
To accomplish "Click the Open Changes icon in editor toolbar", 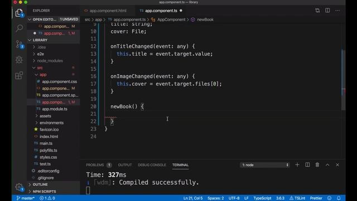I will point(317,11).
